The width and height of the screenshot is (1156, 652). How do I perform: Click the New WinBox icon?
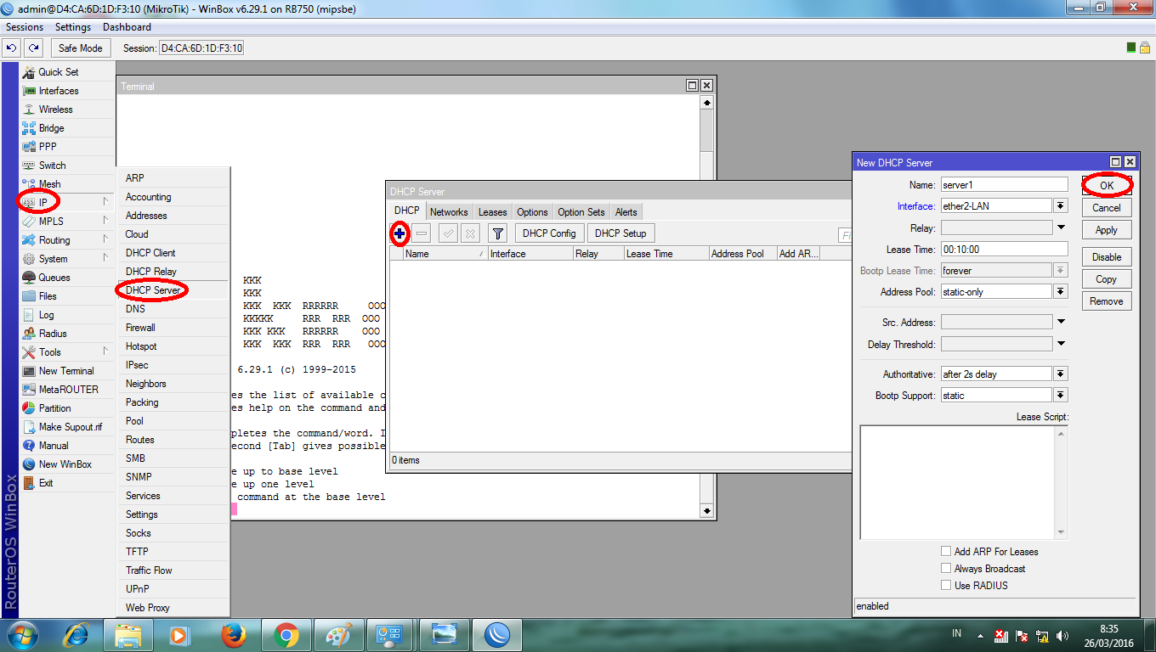(x=29, y=464)
